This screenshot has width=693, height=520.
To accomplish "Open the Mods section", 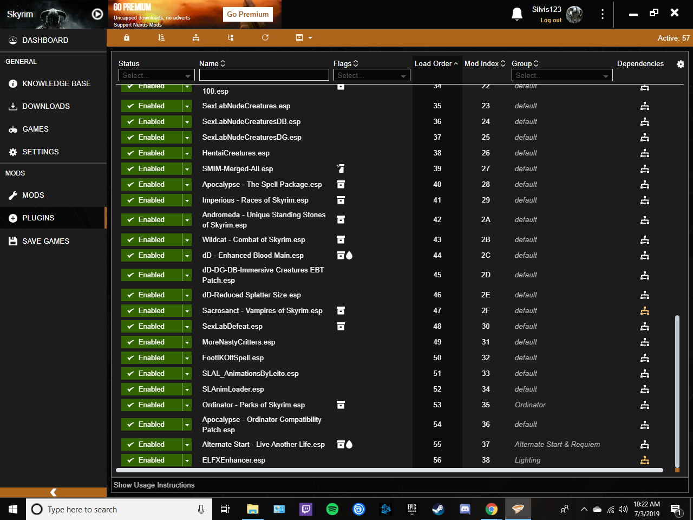I will coord(53,195).
